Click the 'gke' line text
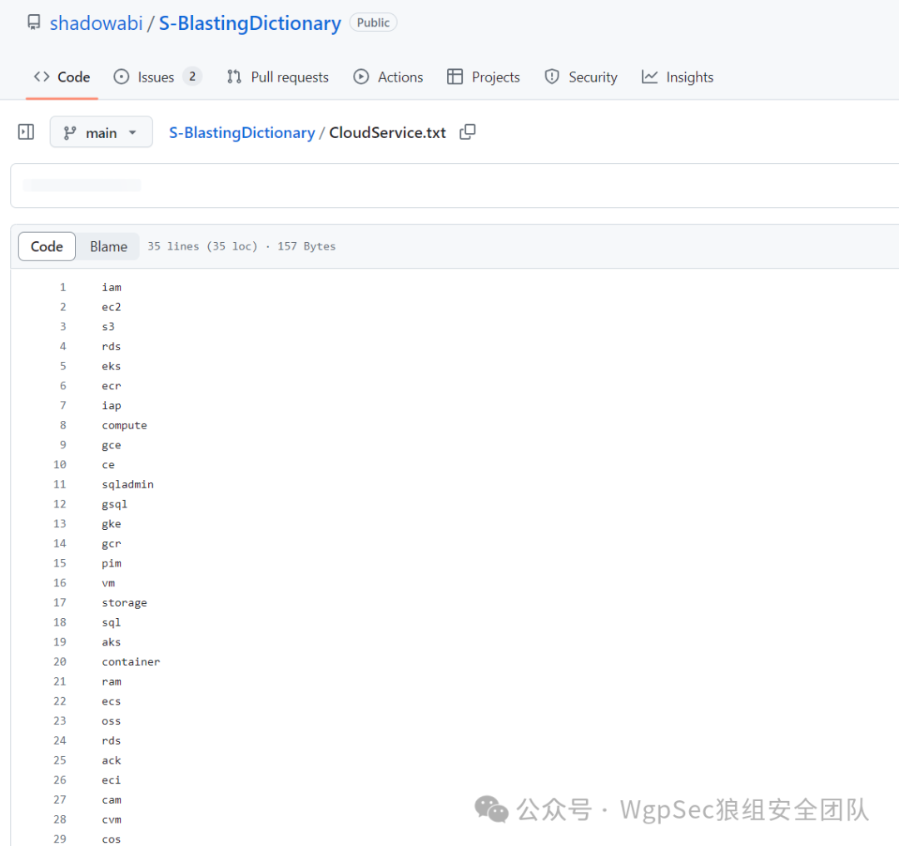This screenshot has width=899, height=846. pyautogui.click(x=112, y=523)
